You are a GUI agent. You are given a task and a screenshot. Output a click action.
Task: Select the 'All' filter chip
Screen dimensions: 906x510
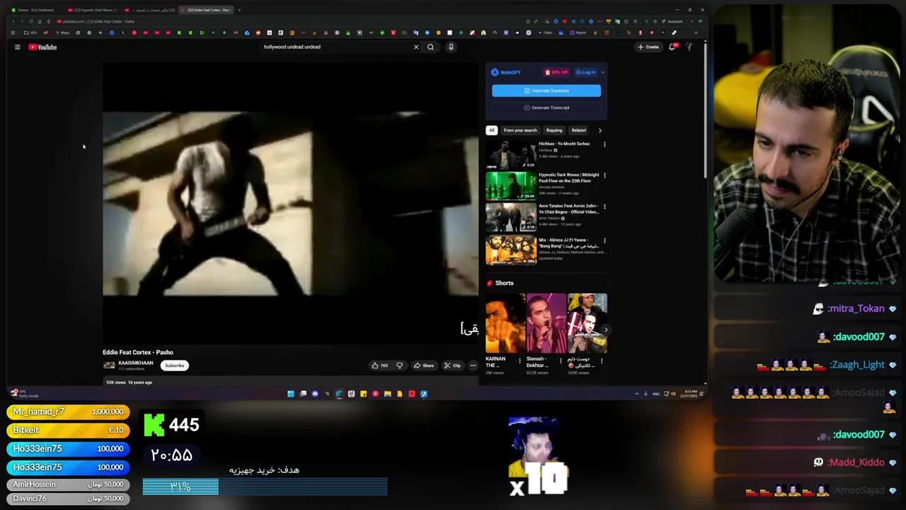click(491, 130)
